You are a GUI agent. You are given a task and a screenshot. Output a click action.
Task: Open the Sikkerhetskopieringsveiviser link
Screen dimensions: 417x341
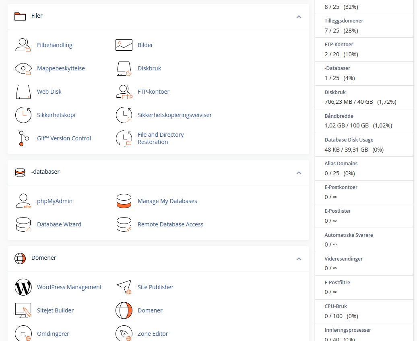coord(174,115)
